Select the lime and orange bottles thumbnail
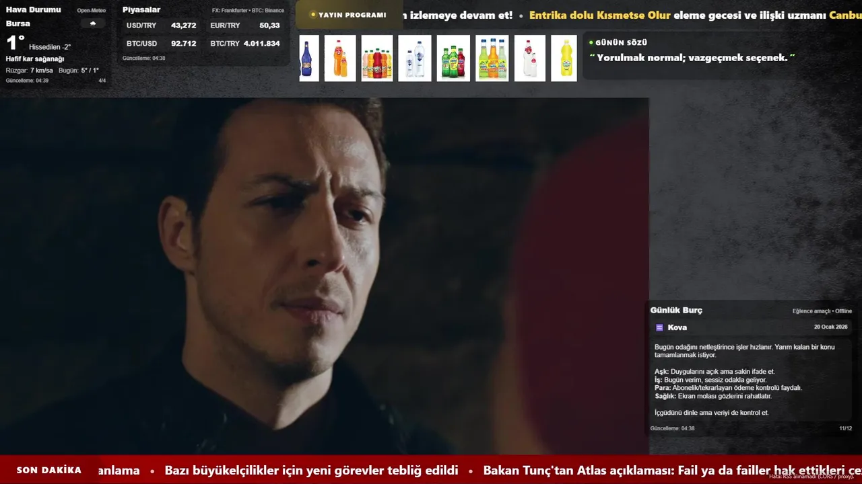The width and height of the screenshot is (862, 484). 492,58
